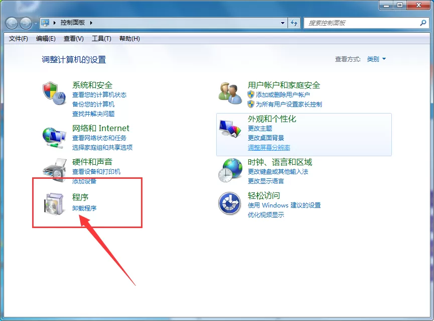Click 更改显示语言 link
Viewport: 434px width, 321px height.
click(x=266, y=181)
